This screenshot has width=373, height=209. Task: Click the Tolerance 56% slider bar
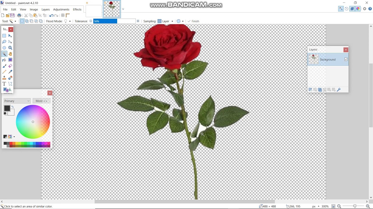[114, 21]
